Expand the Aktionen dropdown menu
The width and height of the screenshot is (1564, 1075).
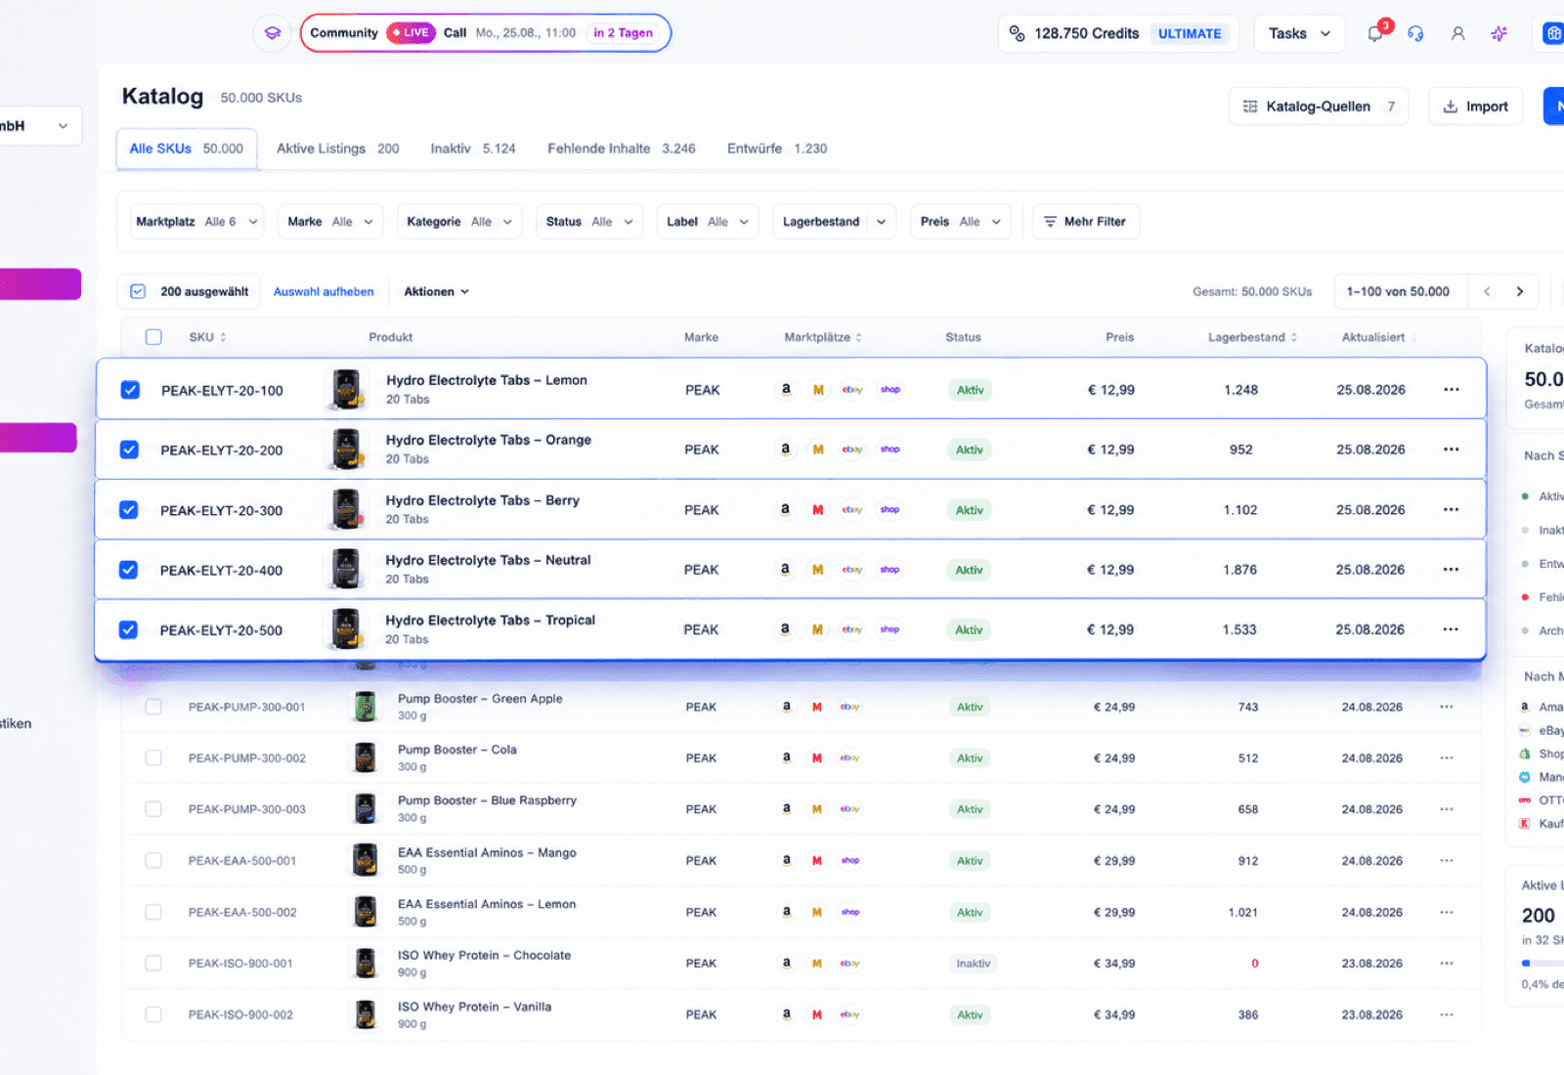437,291
